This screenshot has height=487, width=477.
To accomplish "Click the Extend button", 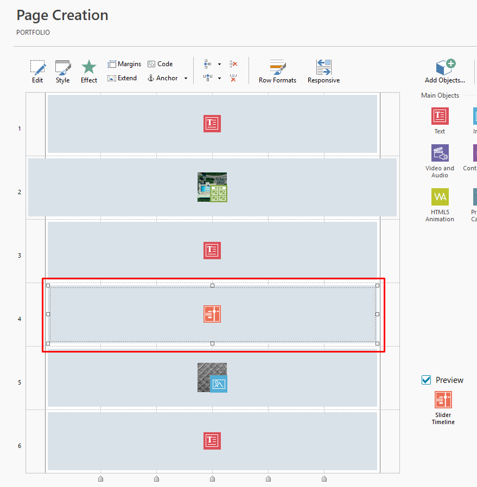I will click(x=122, y=78).
